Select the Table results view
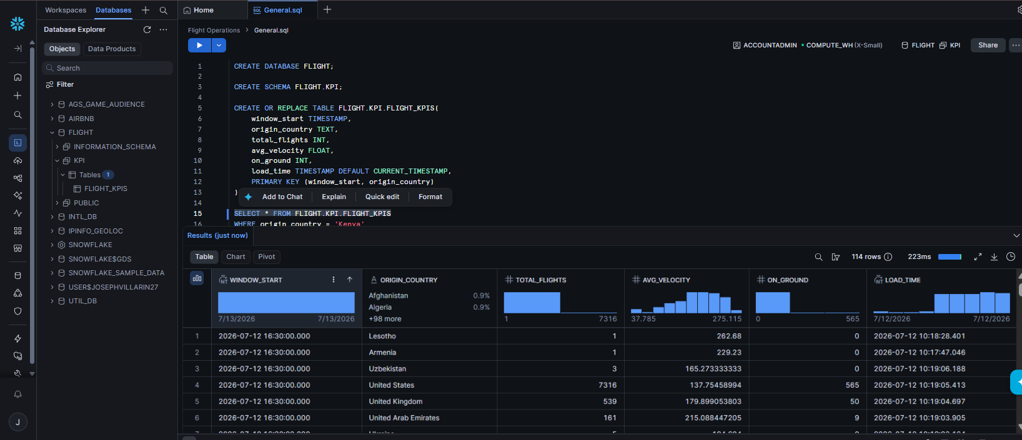This screenshot has height=440, width=1022. pos(204,257)
